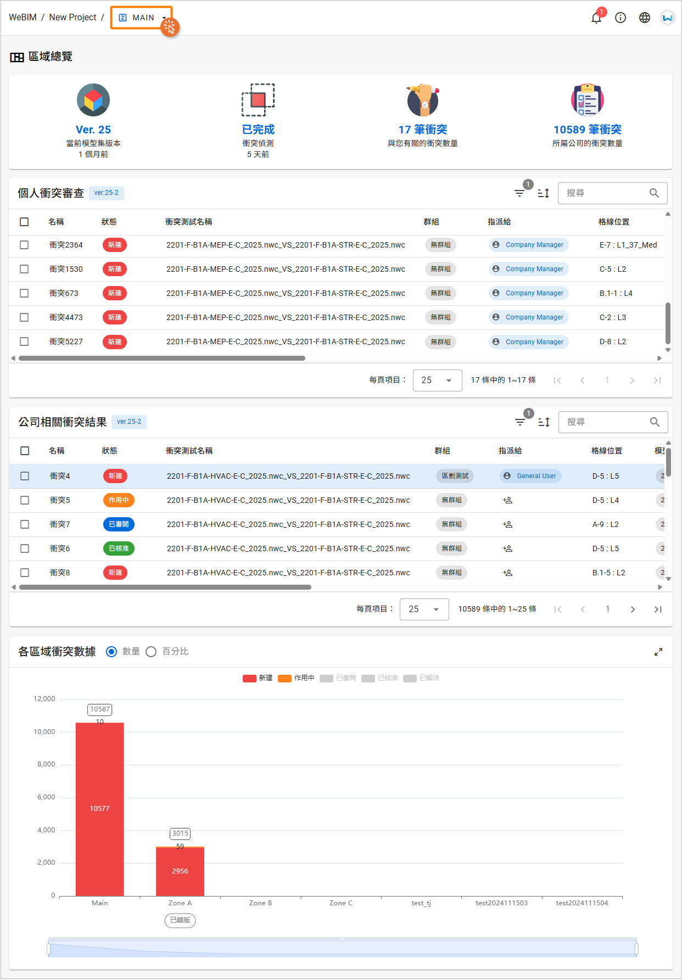The image size is (682, 980).
Task: Expand the 各區域衝突數據 chart fullscreen
Action: coord(658,652)
